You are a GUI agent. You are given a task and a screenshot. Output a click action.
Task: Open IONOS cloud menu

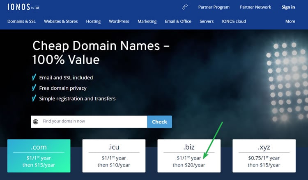point(234,21)
